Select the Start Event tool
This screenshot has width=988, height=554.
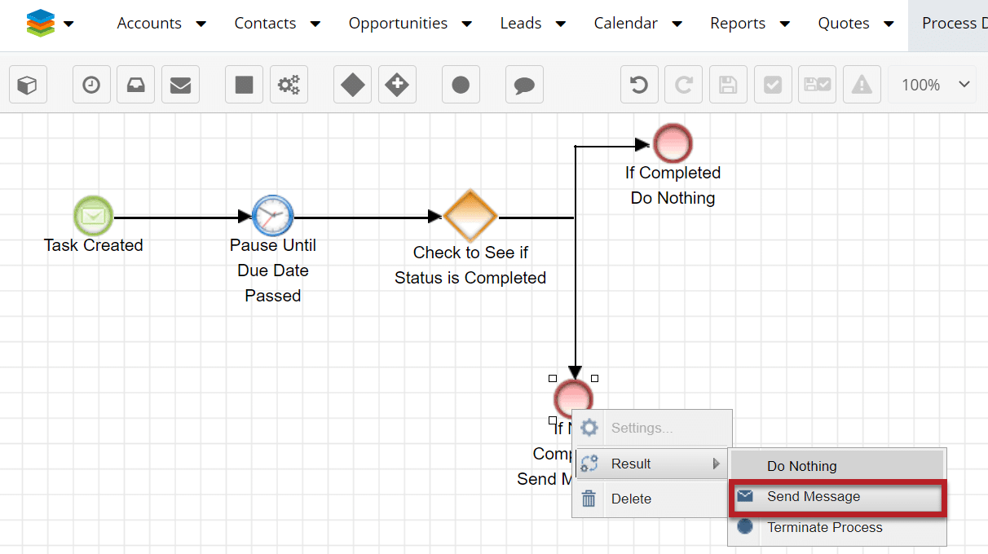click(28, 84)
